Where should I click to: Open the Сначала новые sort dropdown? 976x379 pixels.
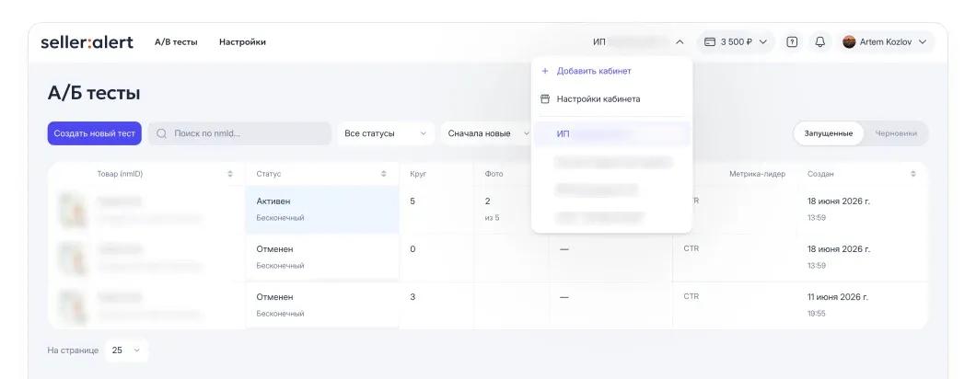tap(486, 133)
